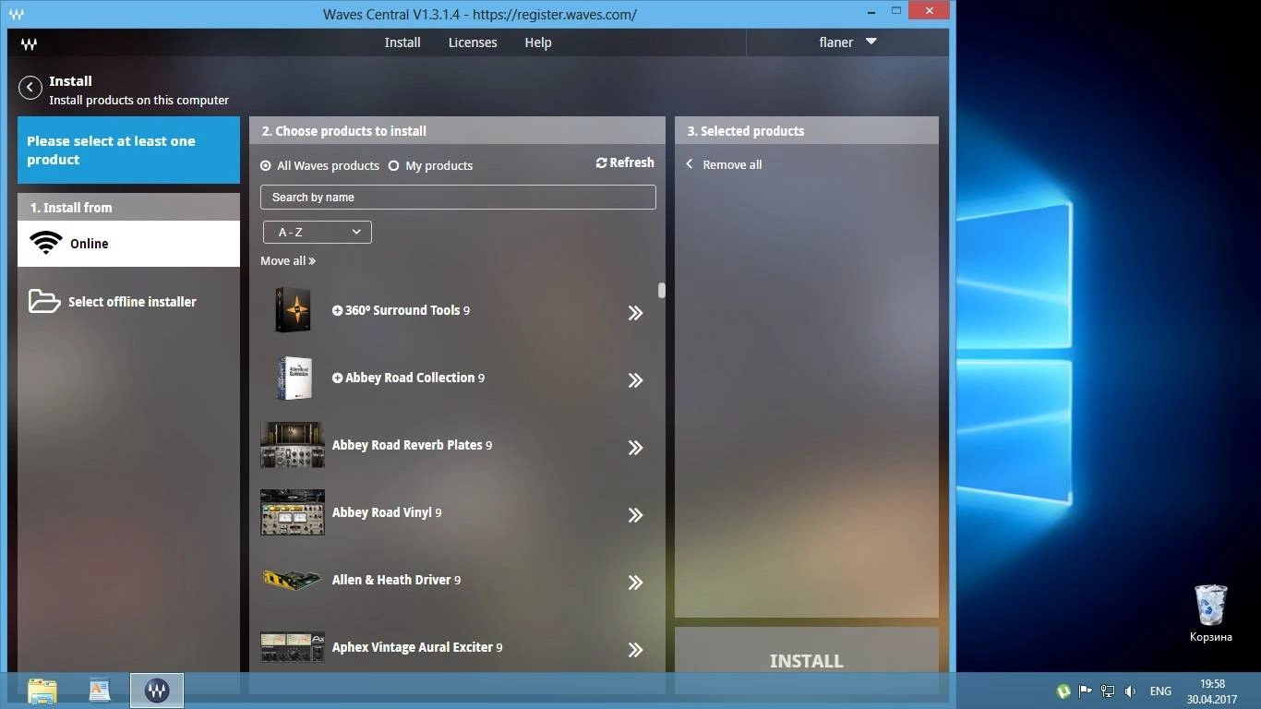Click the product list scrollbar handle

pos(661,291)
